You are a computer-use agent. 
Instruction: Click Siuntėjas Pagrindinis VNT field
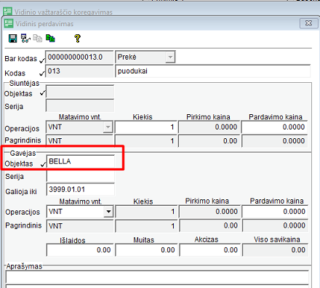80,141
